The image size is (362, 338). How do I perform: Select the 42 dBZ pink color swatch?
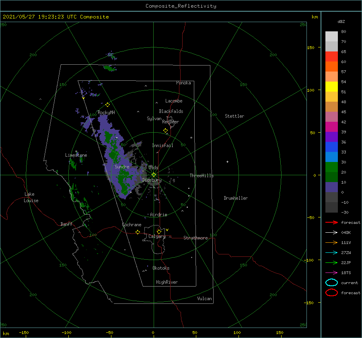click(x=331, y=117)
